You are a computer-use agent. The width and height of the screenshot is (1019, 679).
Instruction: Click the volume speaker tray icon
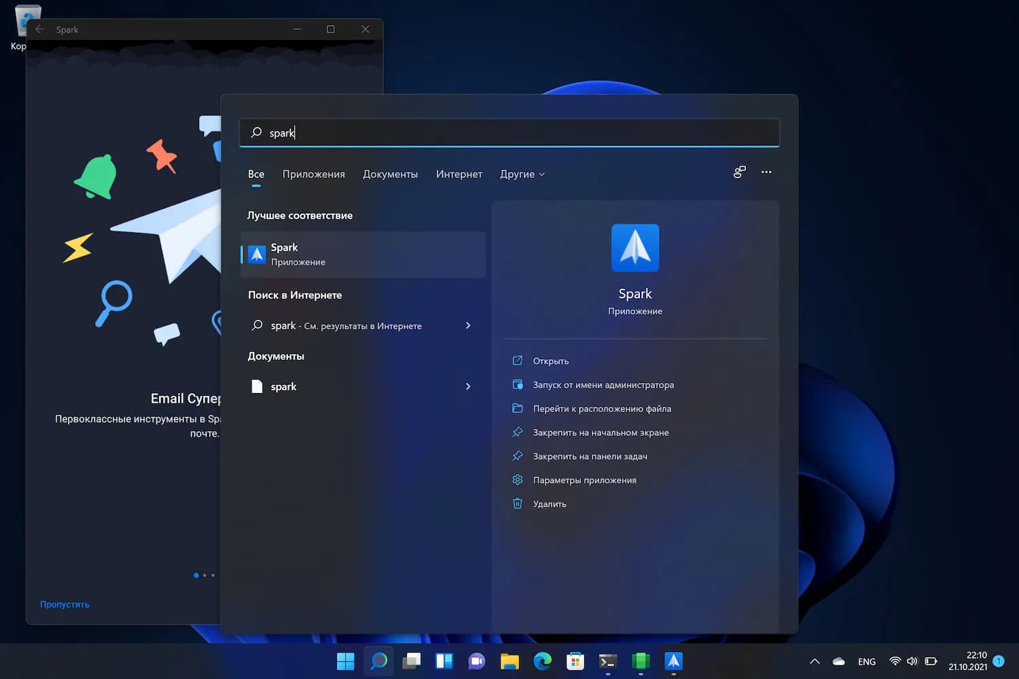tap(912, 661)
